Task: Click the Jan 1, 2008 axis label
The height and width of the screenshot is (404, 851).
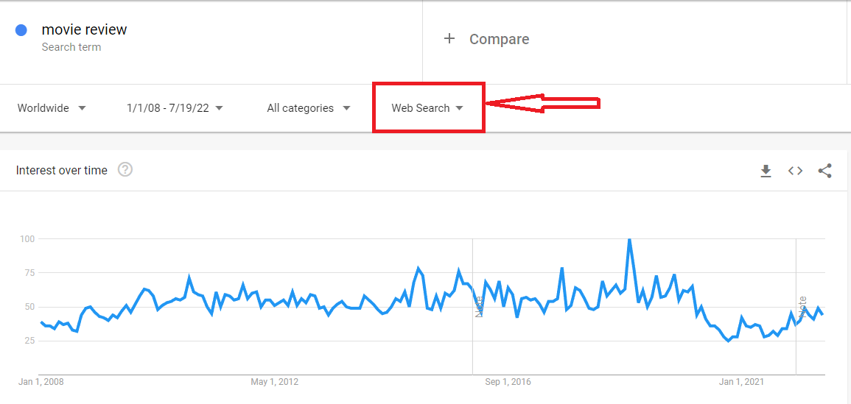Action: point(42,382)
